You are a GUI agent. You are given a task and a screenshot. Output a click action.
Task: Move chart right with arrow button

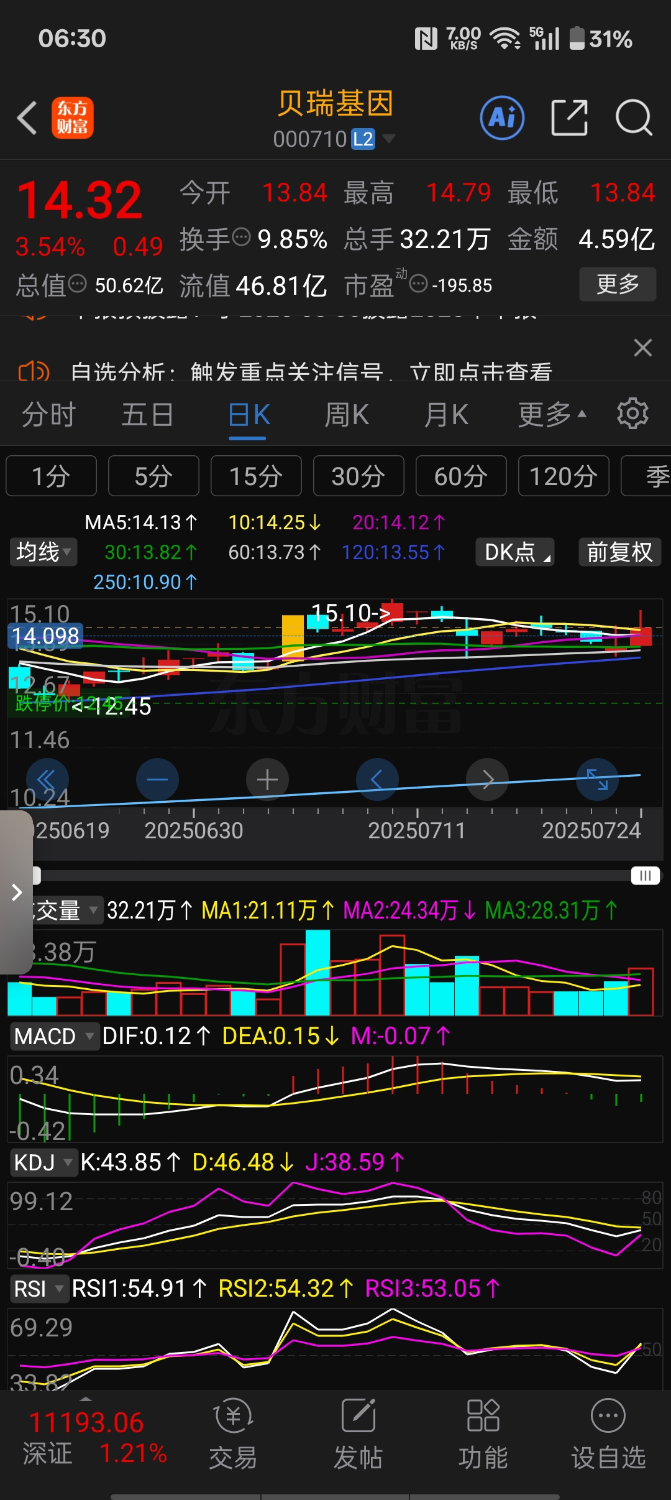[487, 779]
